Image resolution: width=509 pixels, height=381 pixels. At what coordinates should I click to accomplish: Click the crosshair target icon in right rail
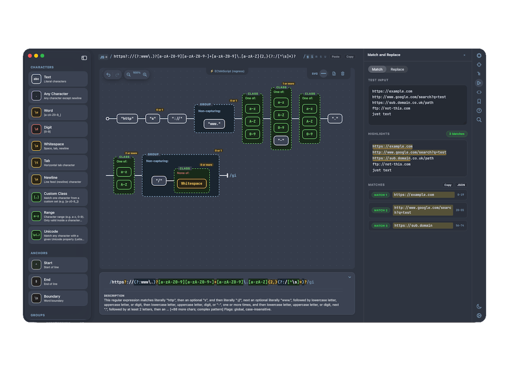pyautogui.click(x=479, y=64)
